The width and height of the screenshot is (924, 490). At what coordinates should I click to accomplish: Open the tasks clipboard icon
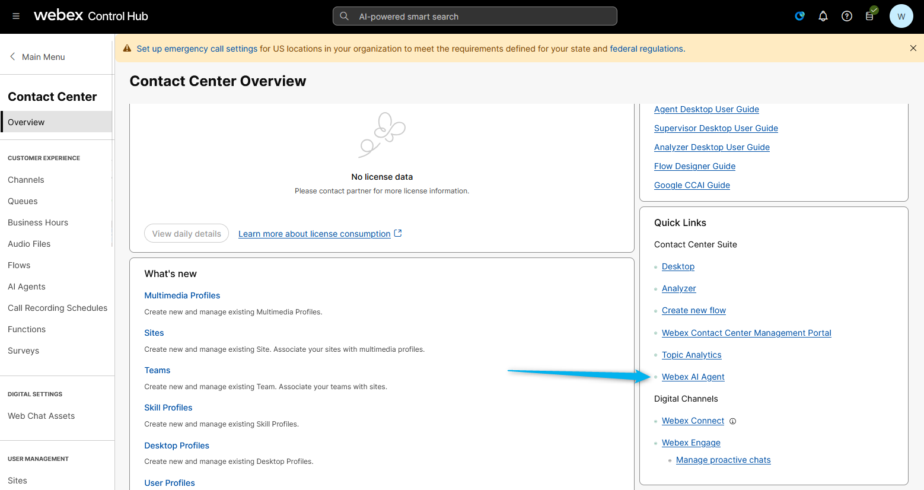click(869, 16)
